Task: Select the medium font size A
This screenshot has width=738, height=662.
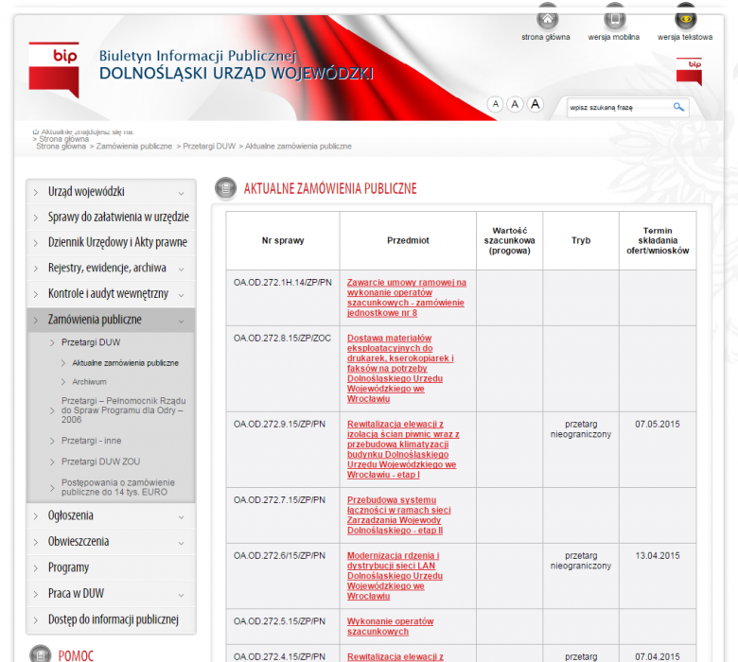Action: (515, 104)
